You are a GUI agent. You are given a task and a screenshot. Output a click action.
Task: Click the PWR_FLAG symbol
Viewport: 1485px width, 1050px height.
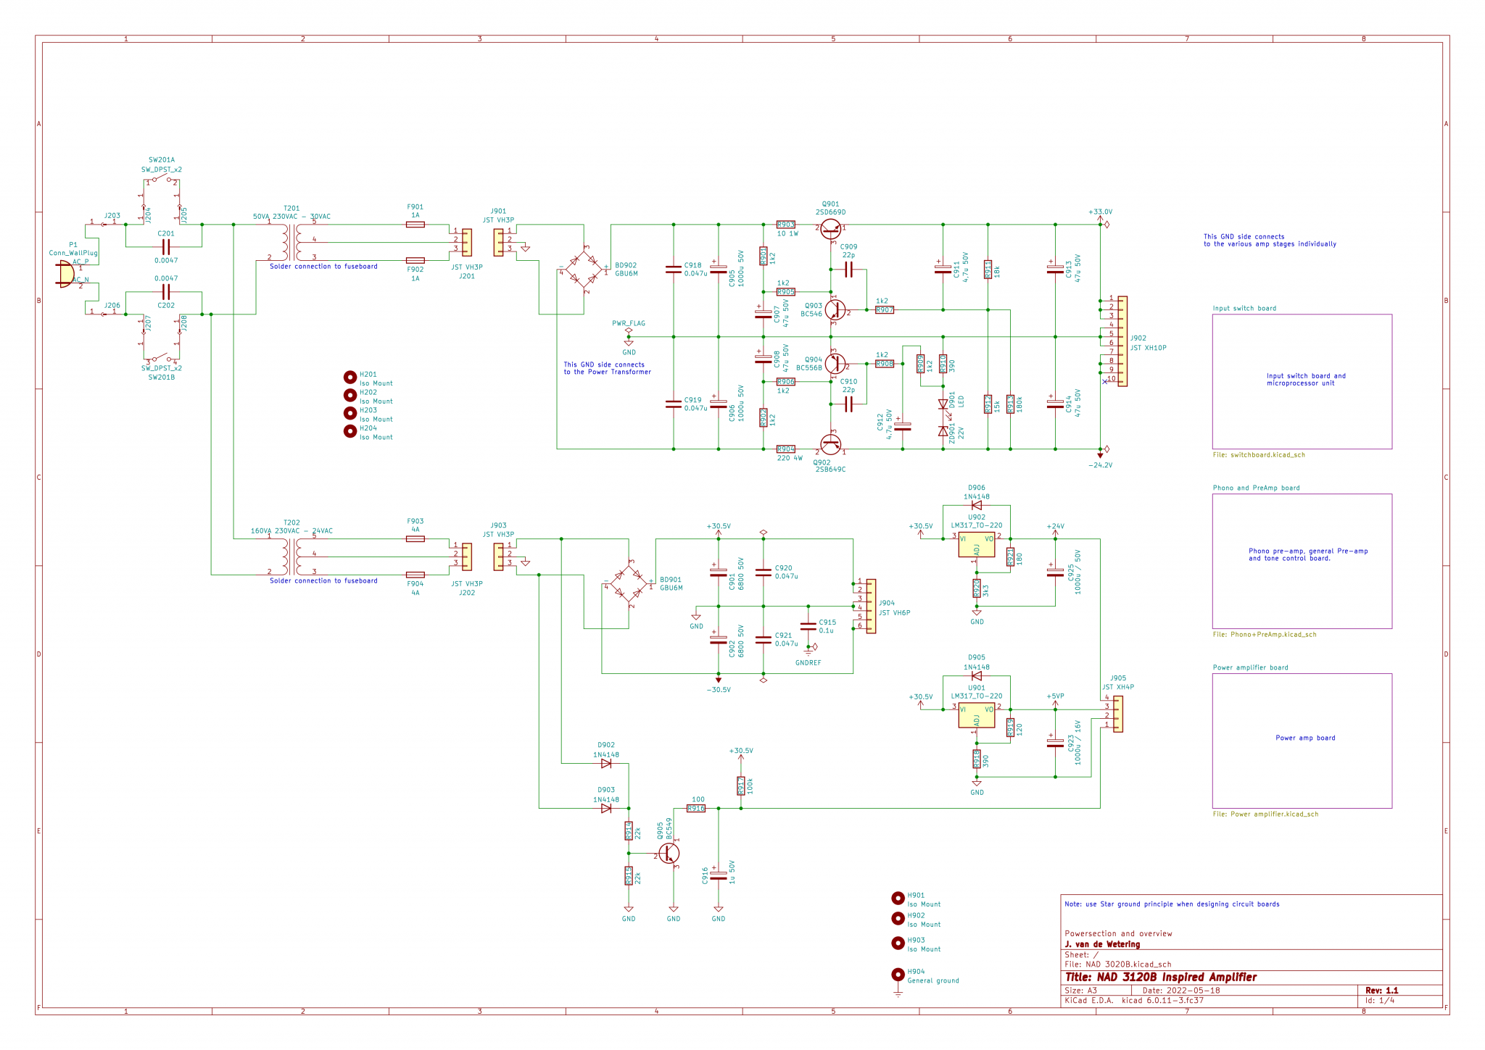[629, 330]
